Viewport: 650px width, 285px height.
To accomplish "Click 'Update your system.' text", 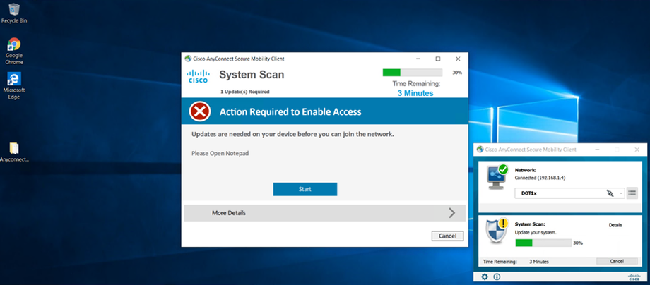I will [536, 233].
